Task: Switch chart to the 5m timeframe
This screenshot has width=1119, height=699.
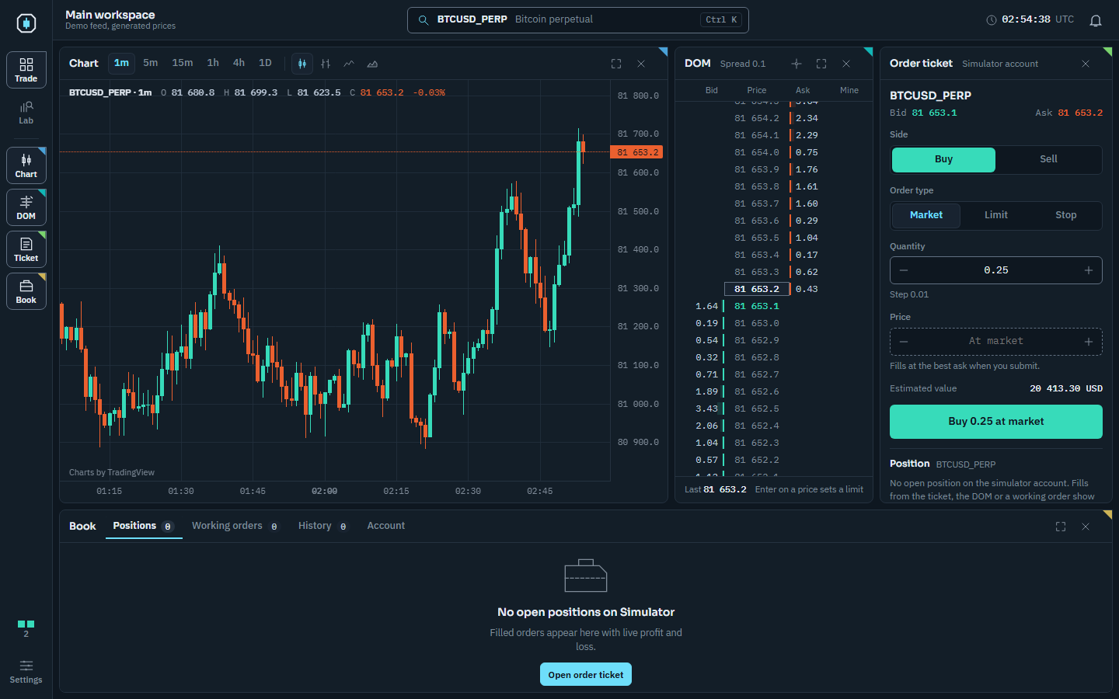Action: (151, 64)
